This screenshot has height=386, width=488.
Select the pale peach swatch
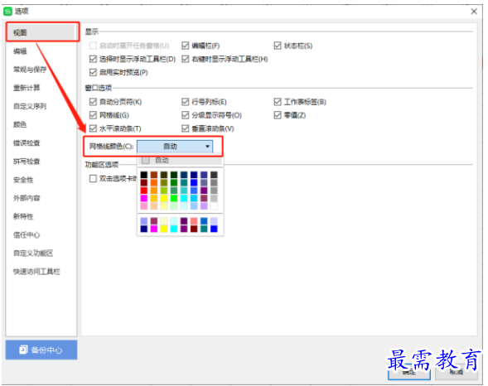(x=154, y=206)
